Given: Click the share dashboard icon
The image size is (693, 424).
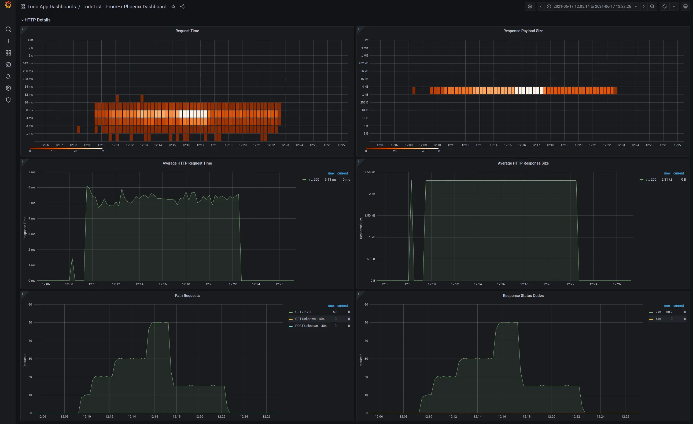Looking at the screenshot, I should (182, 6).
